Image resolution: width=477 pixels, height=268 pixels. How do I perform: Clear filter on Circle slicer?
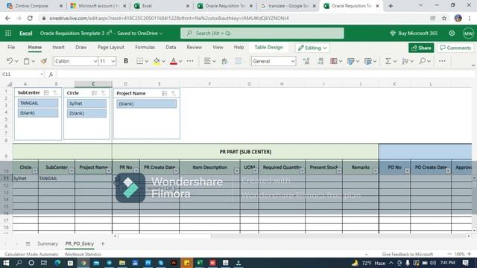click(x=104, y=93)
